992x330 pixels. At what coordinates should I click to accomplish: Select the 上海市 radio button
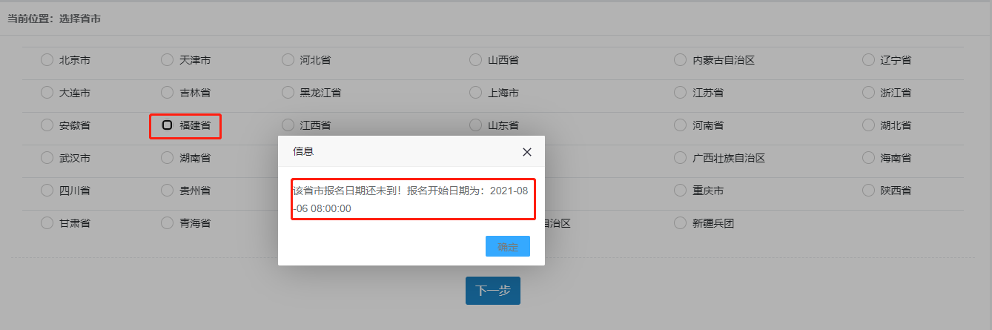475,93
